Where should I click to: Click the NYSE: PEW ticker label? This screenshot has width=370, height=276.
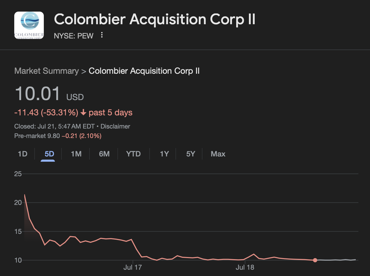tap(74, 36)
